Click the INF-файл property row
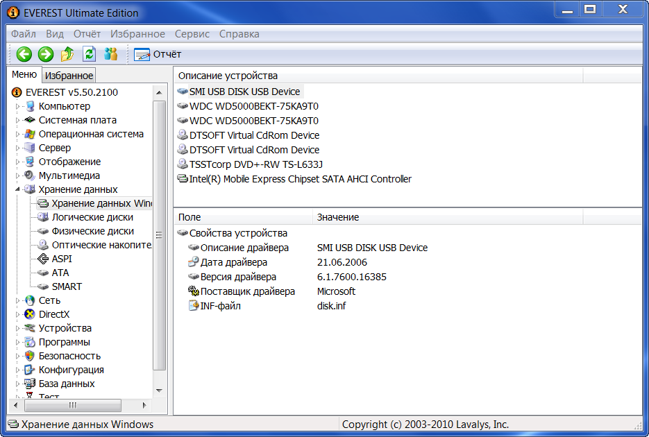The image size is (649, 437). click(221, 306)
